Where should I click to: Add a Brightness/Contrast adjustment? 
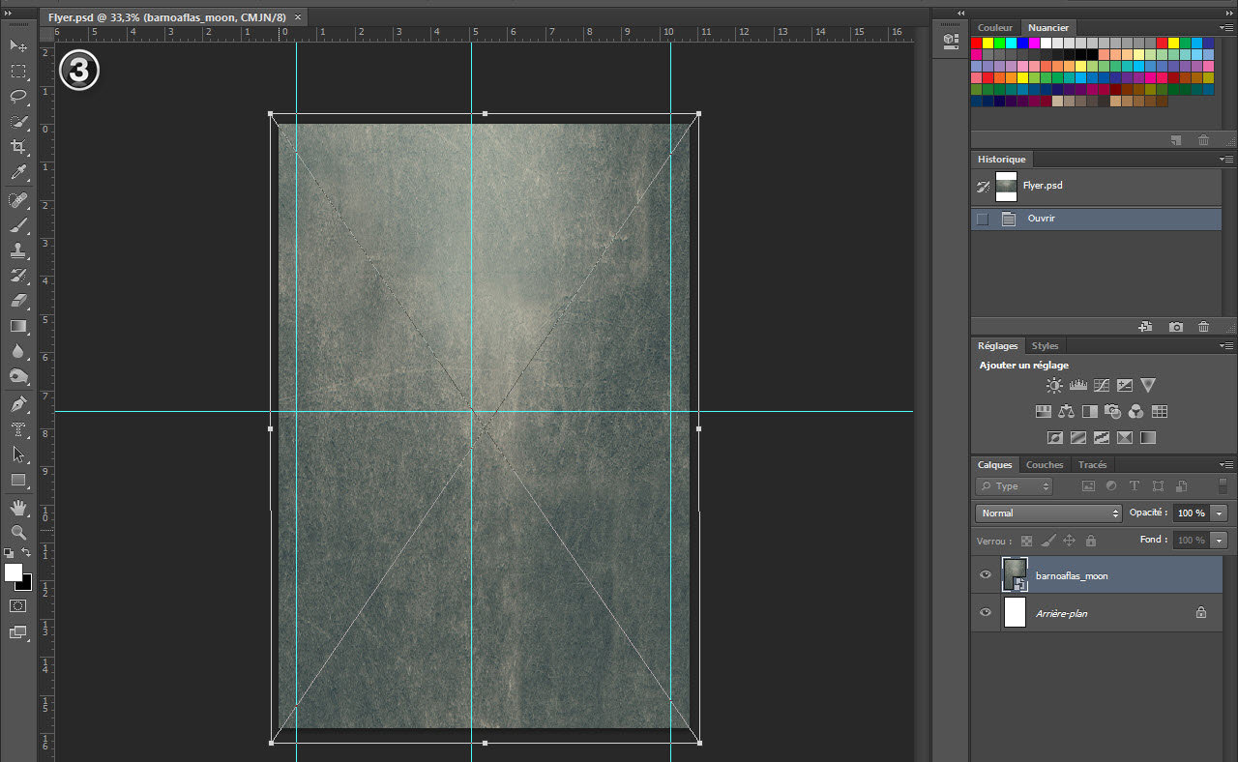coord(1054,385)
